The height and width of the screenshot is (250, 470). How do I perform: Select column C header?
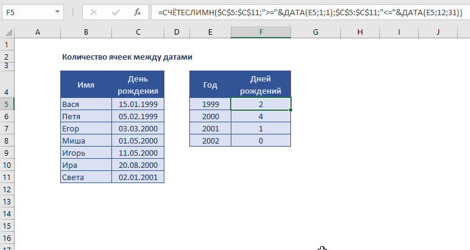tap(138, 32)
